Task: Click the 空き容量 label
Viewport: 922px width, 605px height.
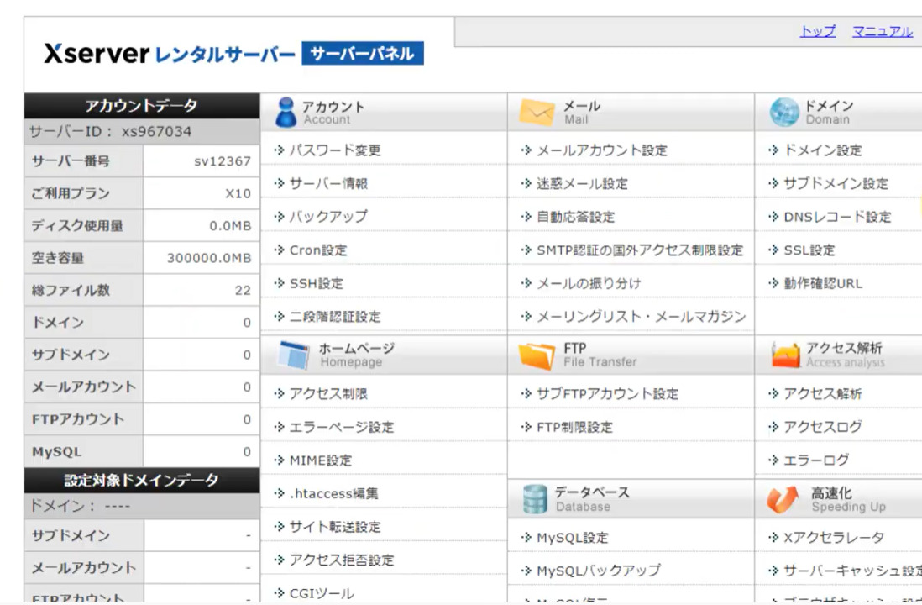Action: 58,258
